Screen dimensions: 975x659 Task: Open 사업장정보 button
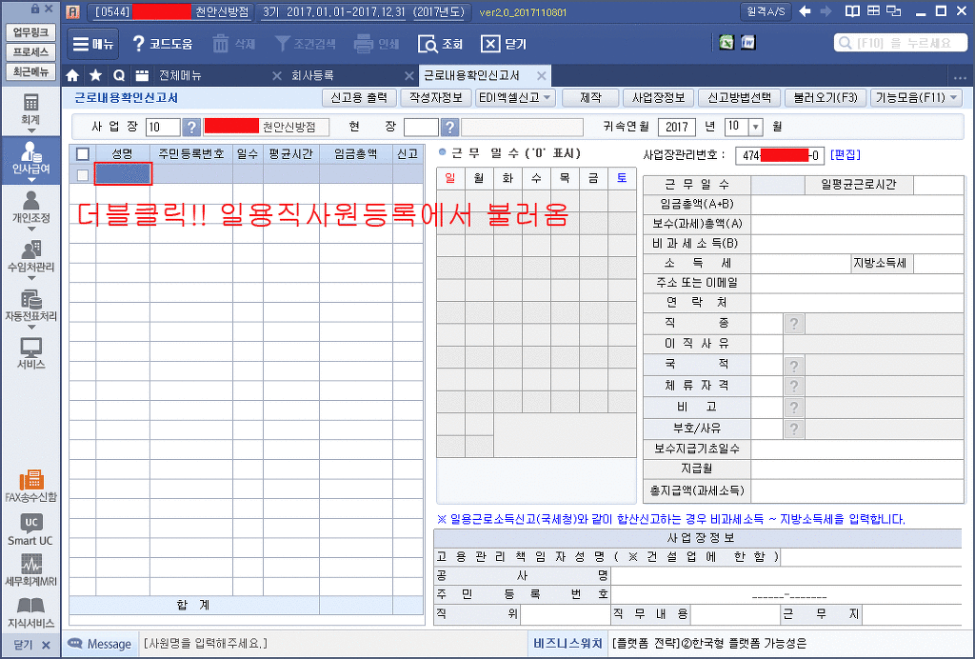(658, 97)
